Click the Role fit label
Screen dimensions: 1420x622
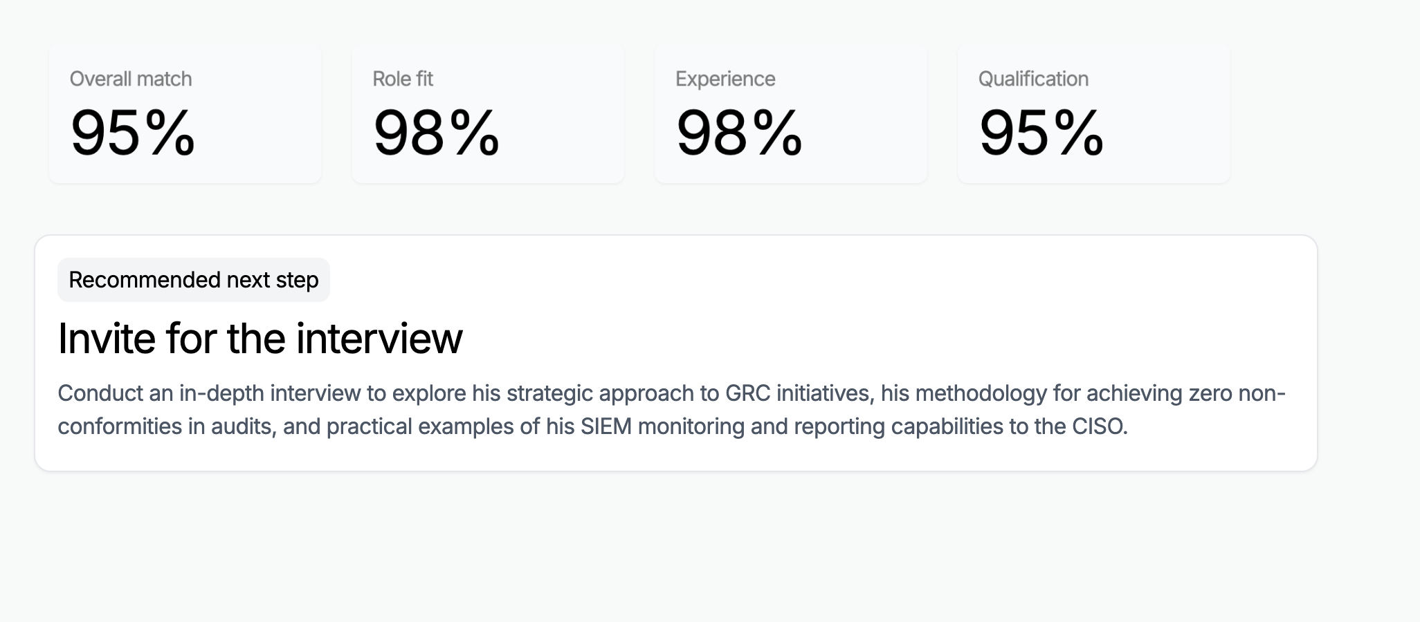point(402,79)
